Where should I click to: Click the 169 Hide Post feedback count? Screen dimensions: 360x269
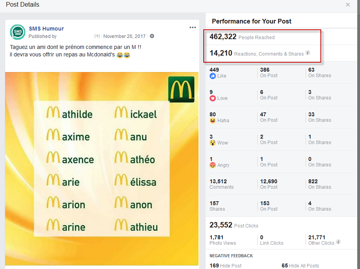[214, 265]
